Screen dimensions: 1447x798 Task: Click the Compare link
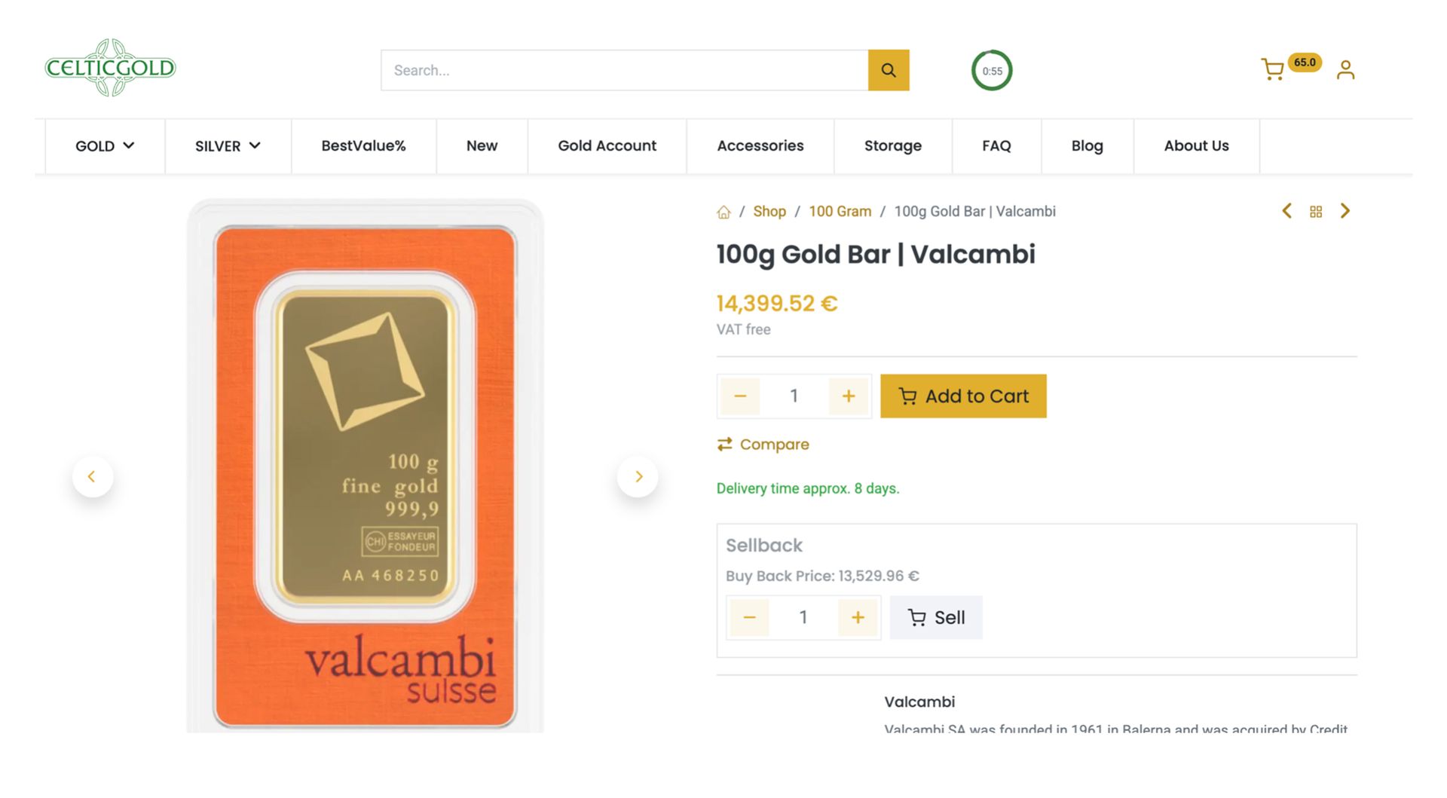[763, 445]
